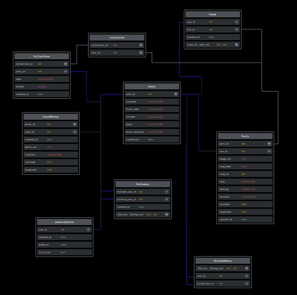Select the Collections table header
Image resolution: width=297 pixels, height=295 pixels.
[x=42, y=56]
